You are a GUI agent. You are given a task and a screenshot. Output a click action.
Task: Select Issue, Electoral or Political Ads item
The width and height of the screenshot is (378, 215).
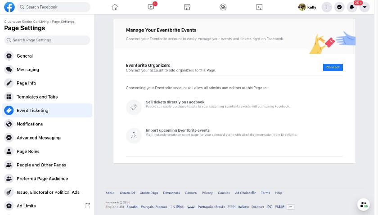47,192
